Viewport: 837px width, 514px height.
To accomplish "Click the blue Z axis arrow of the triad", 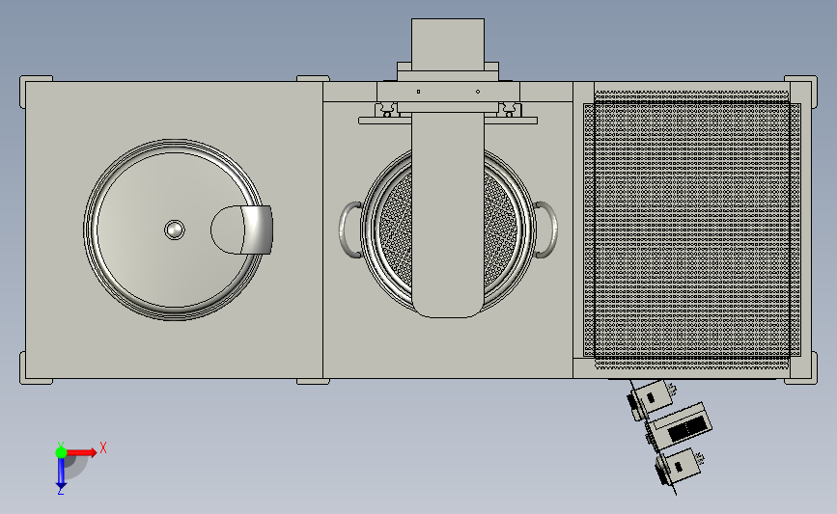I will point(61,473).
